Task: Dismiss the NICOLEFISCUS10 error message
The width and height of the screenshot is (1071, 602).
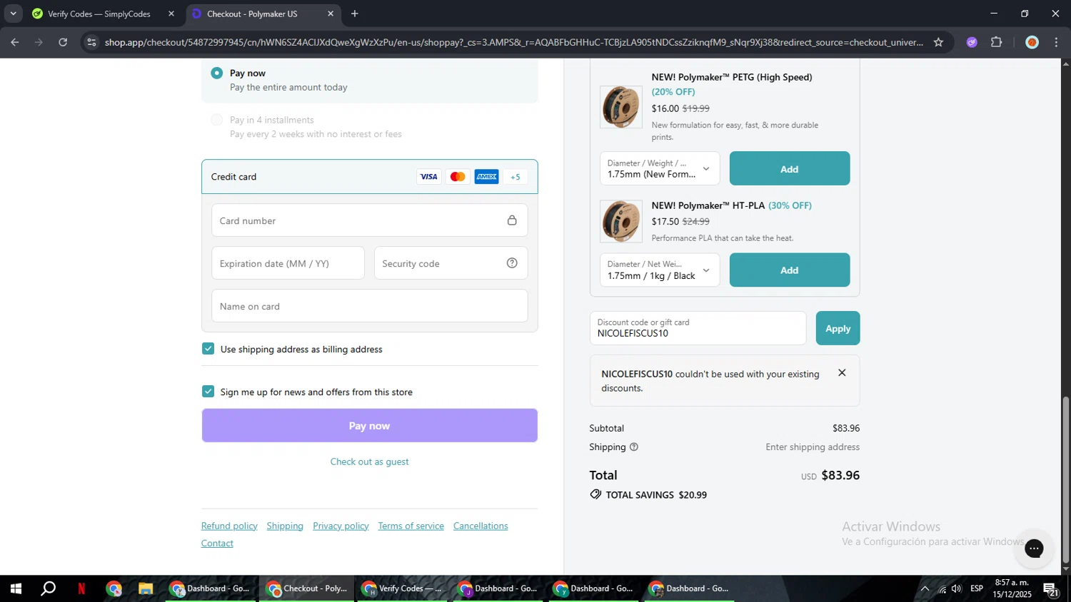Action: (x=842, y=372)
